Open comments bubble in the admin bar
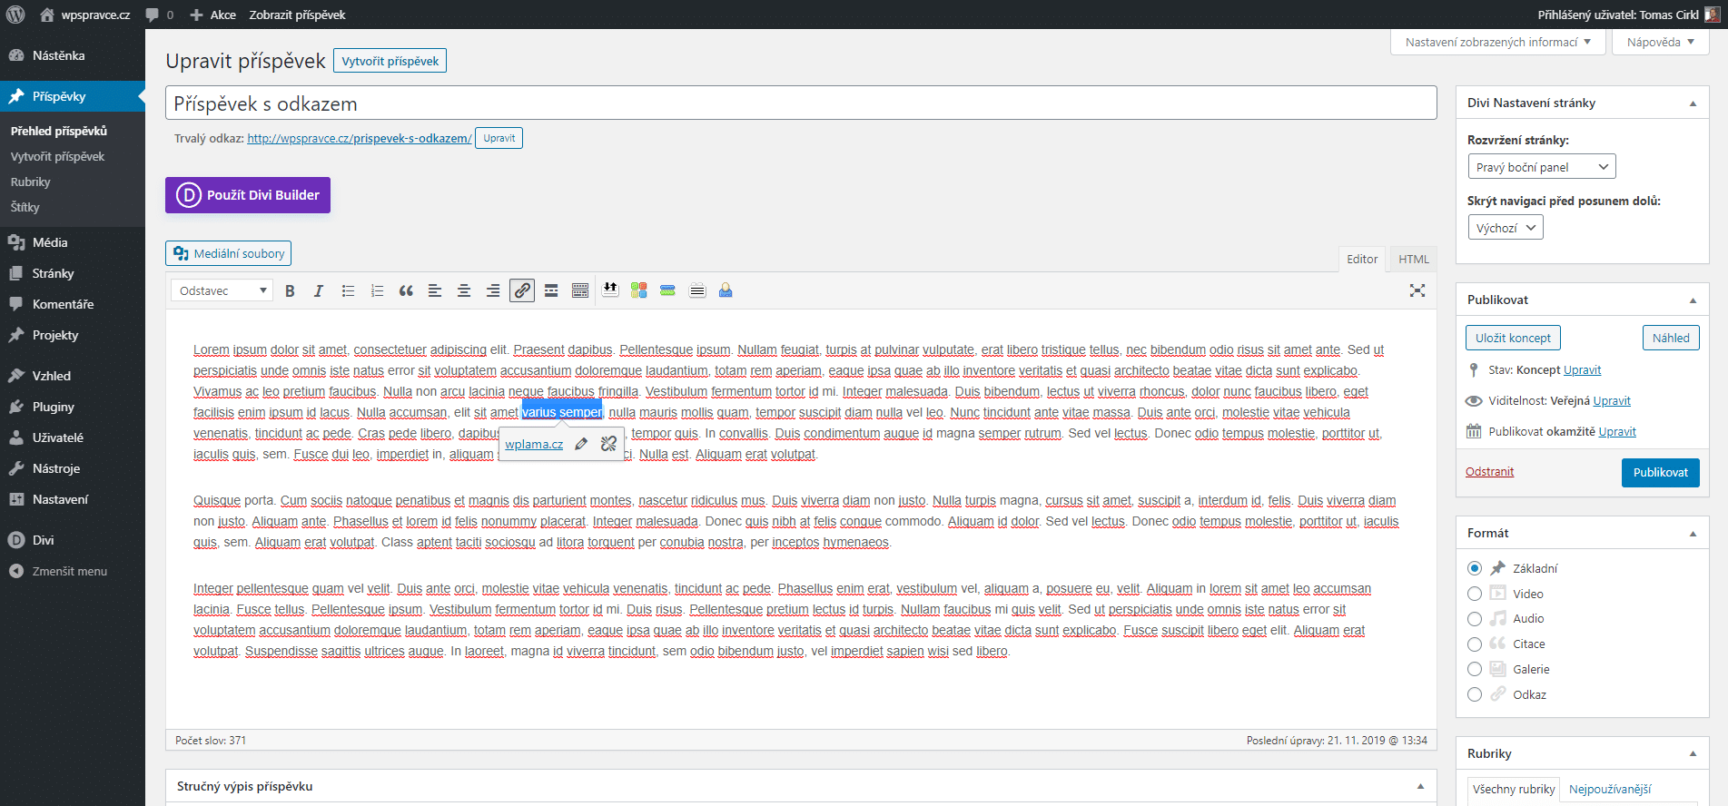Image resolution: width=1728 pixels, height=806 pixels. click(160, 15)
